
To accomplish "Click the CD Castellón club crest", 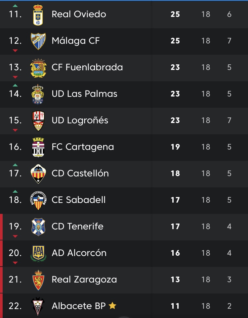I will point(38,174).
